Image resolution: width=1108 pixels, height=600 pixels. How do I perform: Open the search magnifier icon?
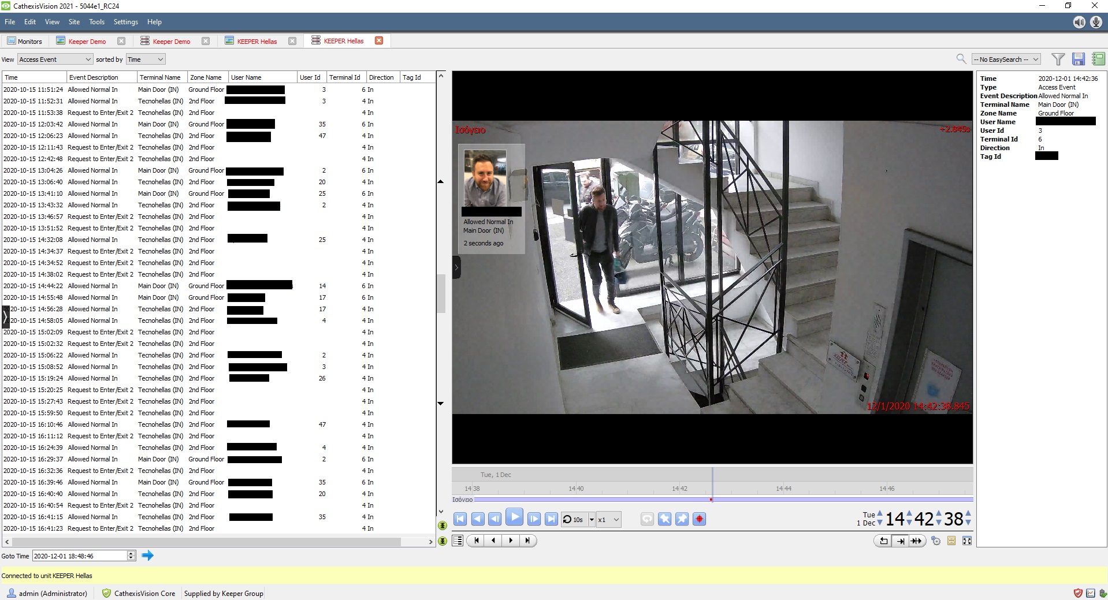[961, 59]
